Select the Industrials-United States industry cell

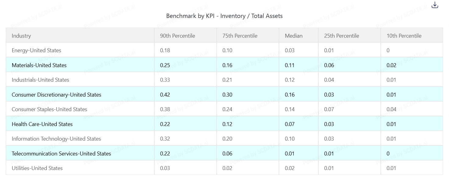click(x=40, y=80)
